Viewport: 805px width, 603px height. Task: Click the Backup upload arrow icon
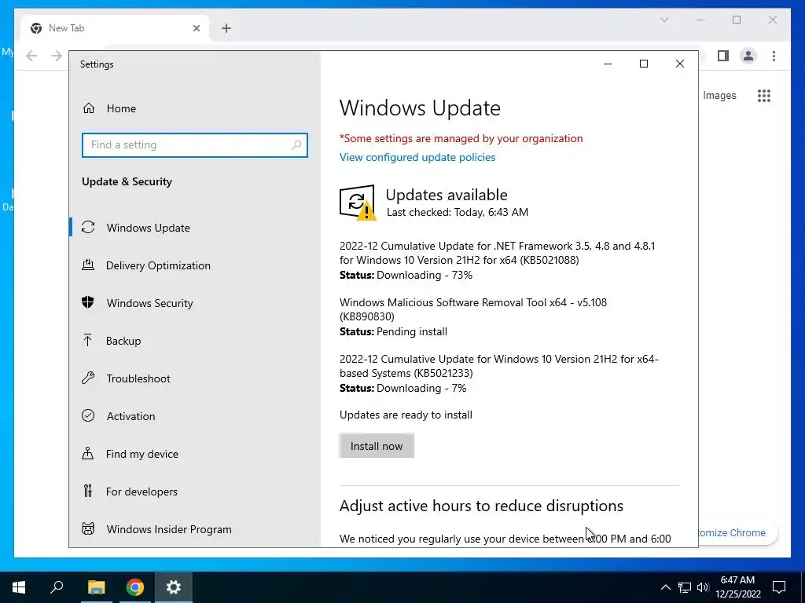(88, 340)
